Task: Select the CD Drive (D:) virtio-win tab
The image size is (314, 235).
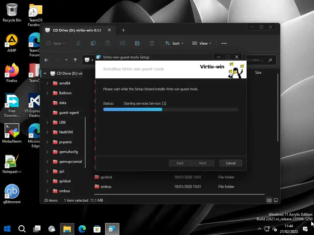Action: pos(77,30)
